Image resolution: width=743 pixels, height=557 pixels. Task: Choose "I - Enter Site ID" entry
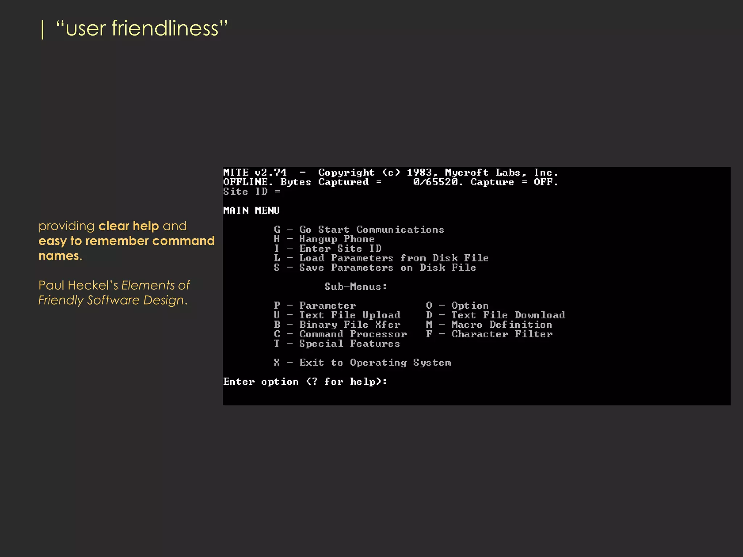[x=328, y=248]
